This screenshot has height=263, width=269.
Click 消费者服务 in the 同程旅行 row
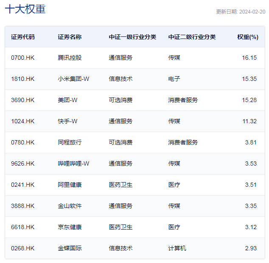(183, 142)
